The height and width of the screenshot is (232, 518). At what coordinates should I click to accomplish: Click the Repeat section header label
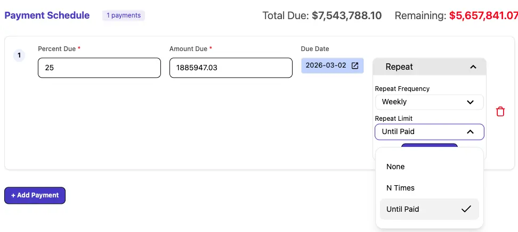click(x=399, y=67)
